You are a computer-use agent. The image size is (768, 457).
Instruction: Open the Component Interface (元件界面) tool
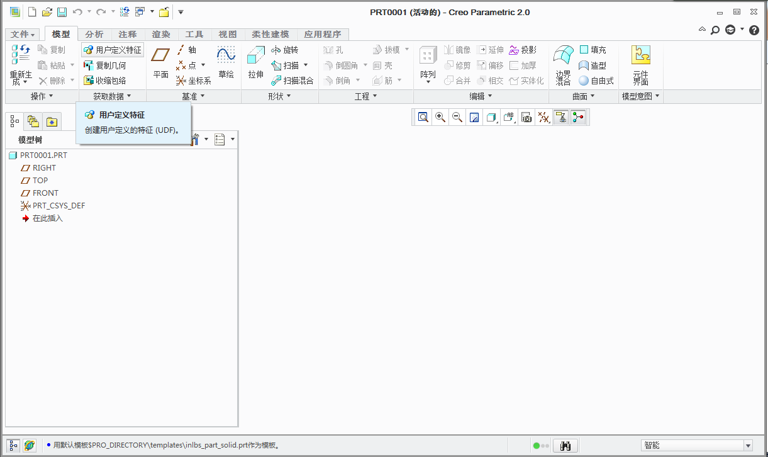tap(641, 65)
